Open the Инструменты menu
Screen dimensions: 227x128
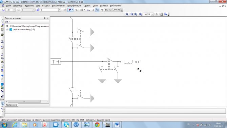(58, 5)
